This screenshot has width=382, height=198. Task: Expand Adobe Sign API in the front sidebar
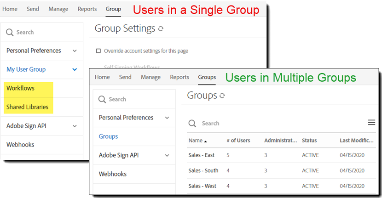click(167, 155)
